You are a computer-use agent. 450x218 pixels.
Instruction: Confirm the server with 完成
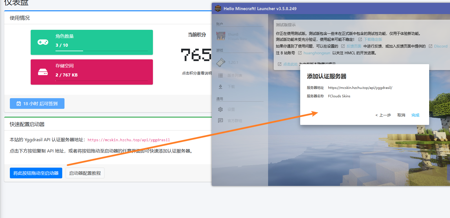pyautogui.click(x=415, y=115)
